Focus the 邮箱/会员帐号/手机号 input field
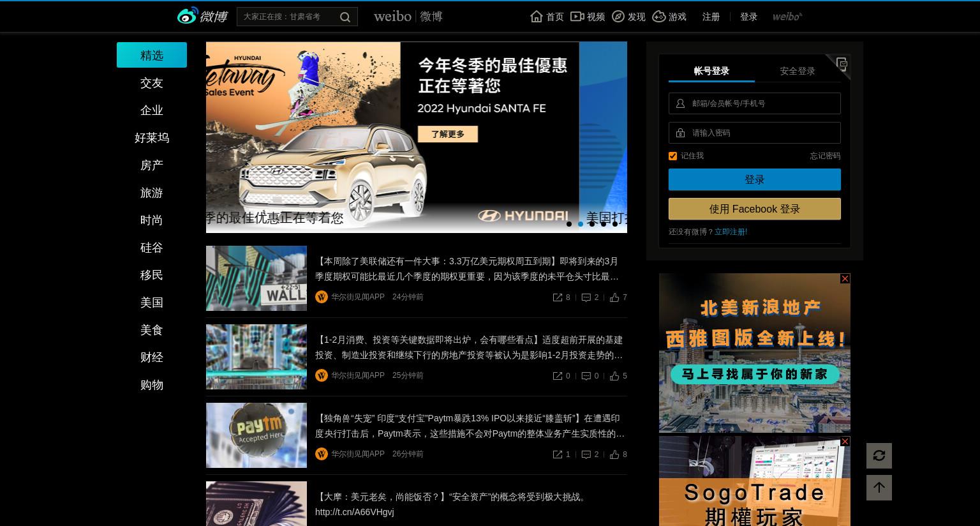 click(x=755, y=103)
